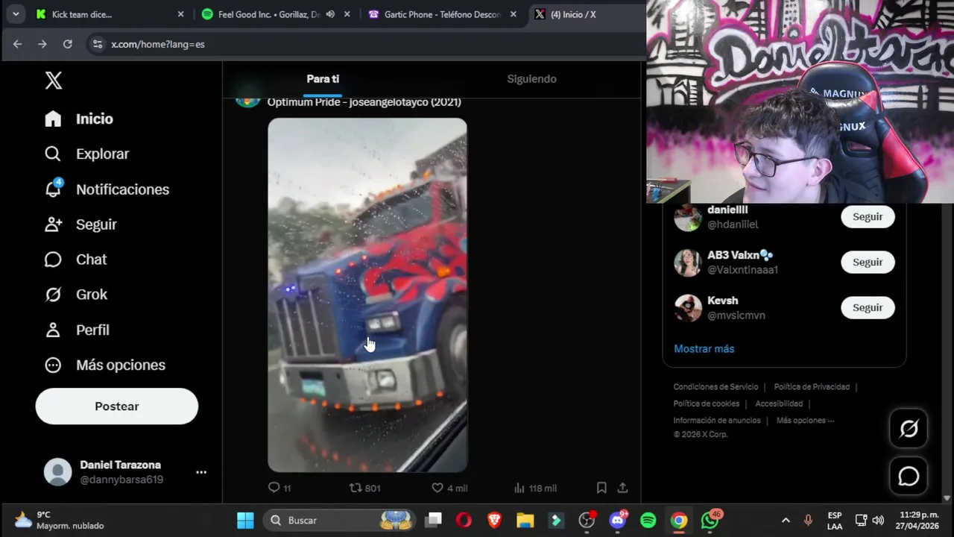
Task: Open Kevsh profile name
Action: pyautogui.click(x=723, y=301)
